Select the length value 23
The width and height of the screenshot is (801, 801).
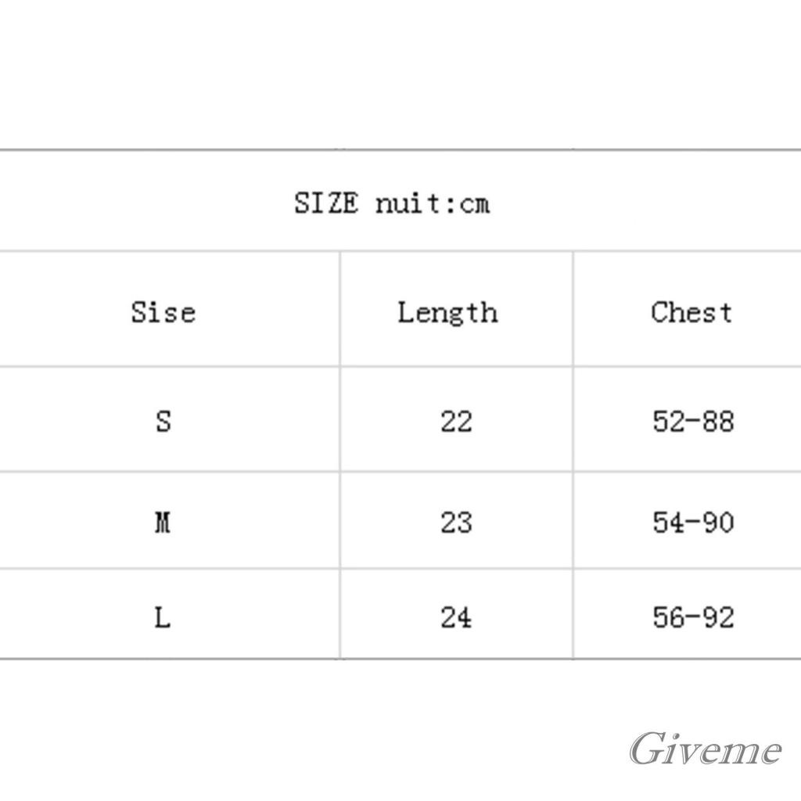(x=456, y=522)
